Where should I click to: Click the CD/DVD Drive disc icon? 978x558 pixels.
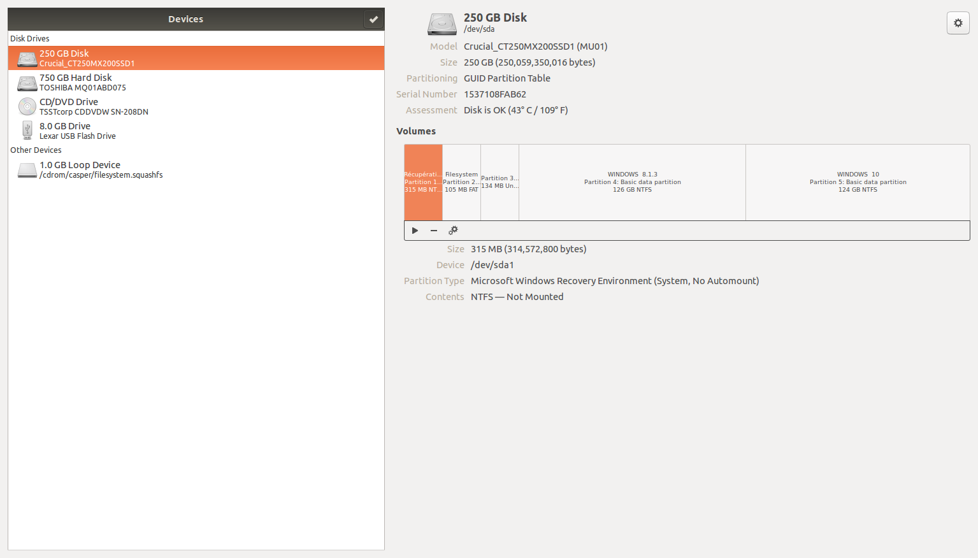point(27,106)
